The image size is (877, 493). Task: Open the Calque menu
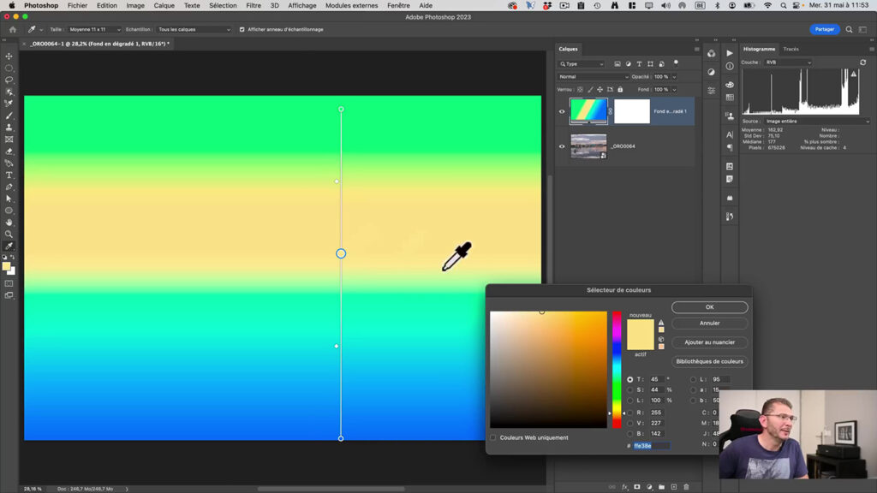[164, 6]
